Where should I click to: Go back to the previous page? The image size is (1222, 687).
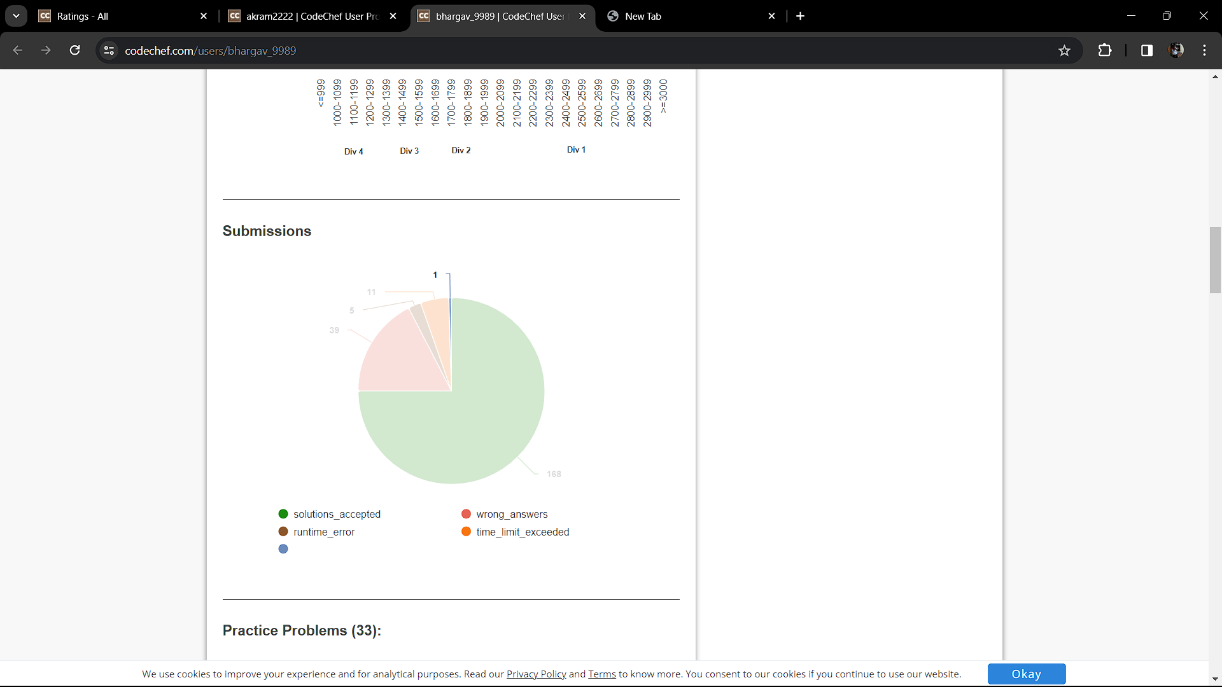18,50
